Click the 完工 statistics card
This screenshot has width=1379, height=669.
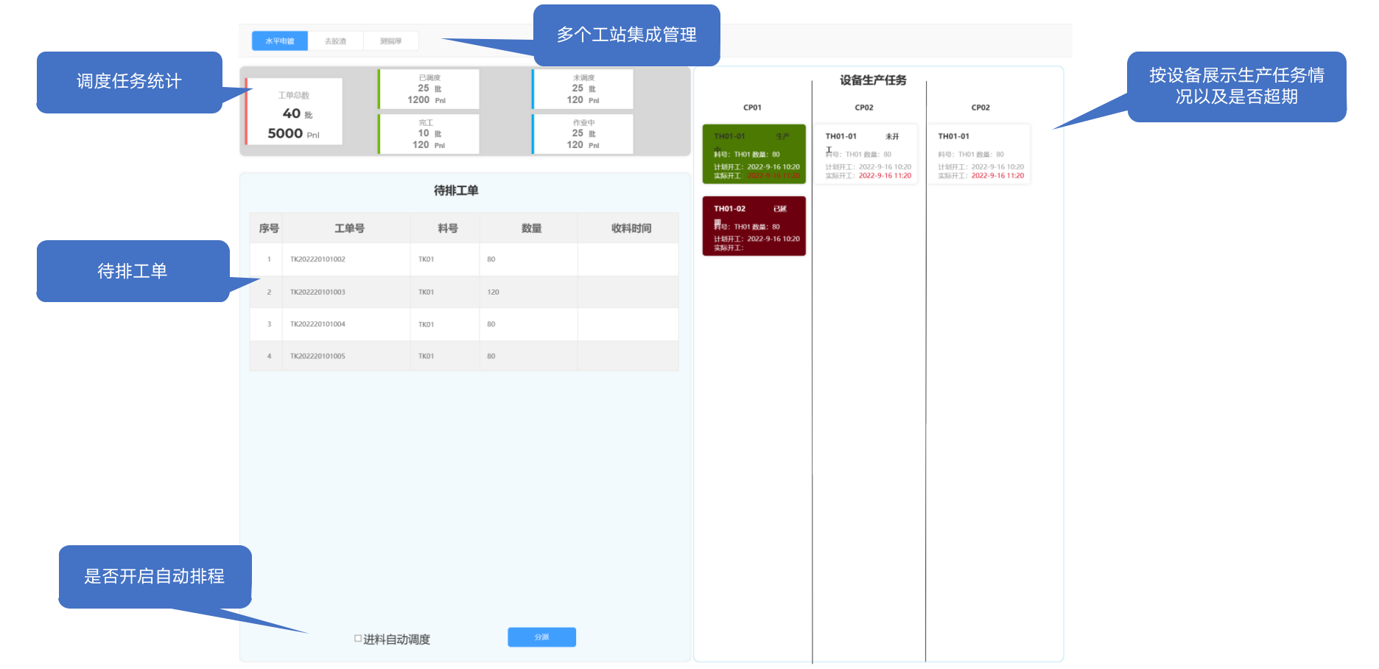point(429,134)
